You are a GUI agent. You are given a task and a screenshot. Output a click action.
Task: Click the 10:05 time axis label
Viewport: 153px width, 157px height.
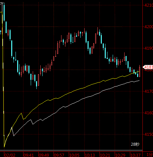tap(74, 155)
